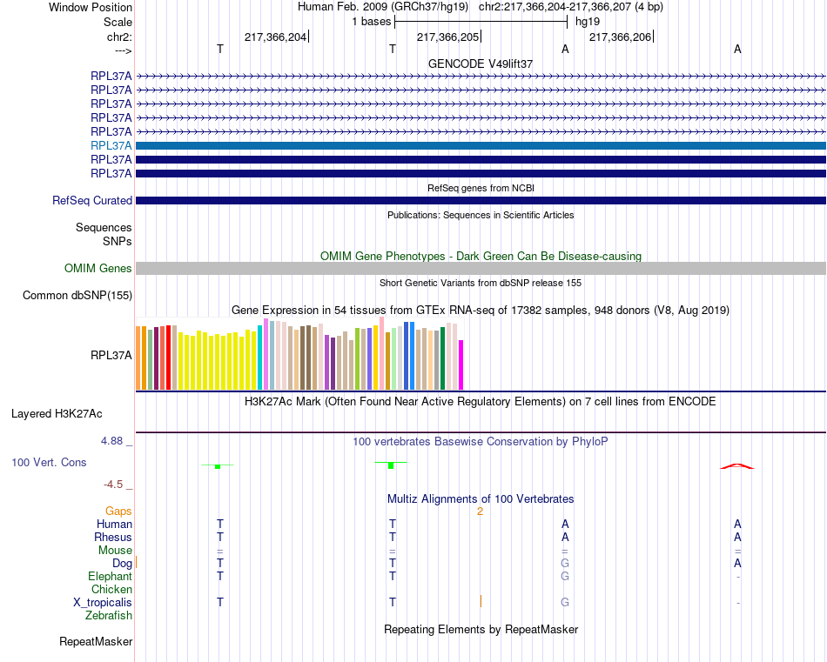The image size is (827, 662).
Task: Open 'Multiz Alignments of 100 Vertebrates' title
Action: tap(481, 498)
